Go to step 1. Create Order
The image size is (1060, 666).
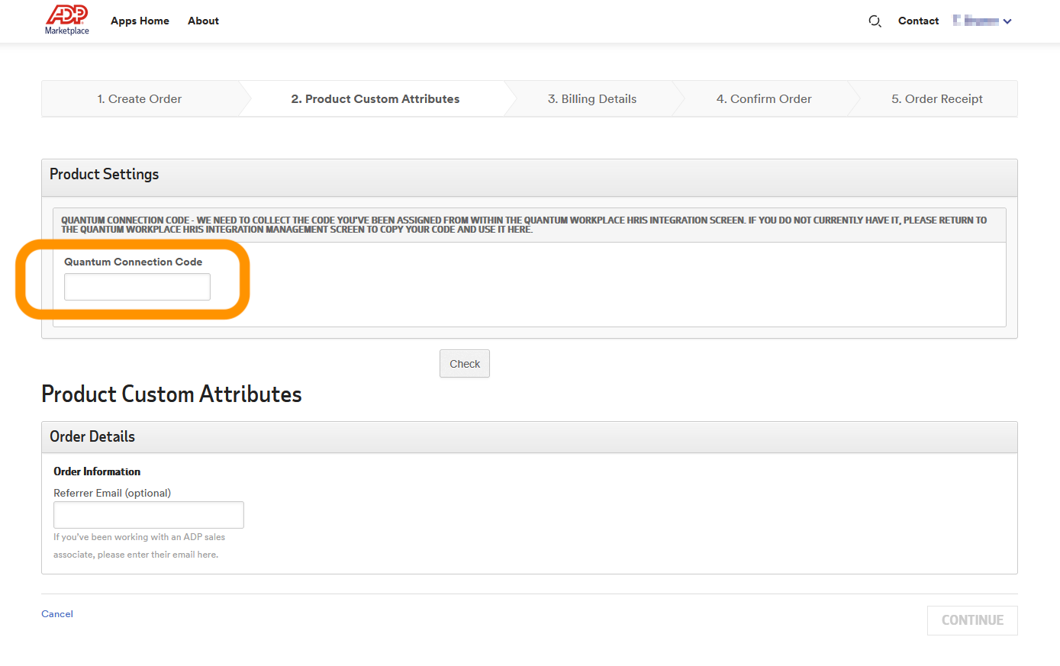pos(140,98)
